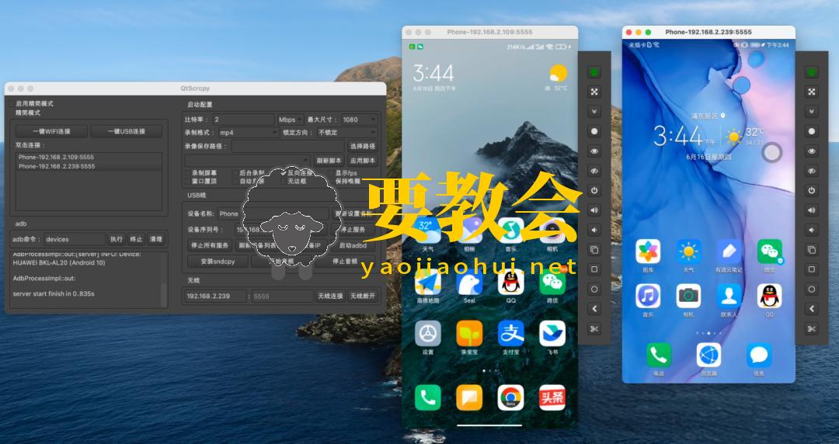This screenshot has width=839, height=444.
Task: Click power icon in Phone-192.168.2.109 toolbar
Action: [x=594, y=190]
